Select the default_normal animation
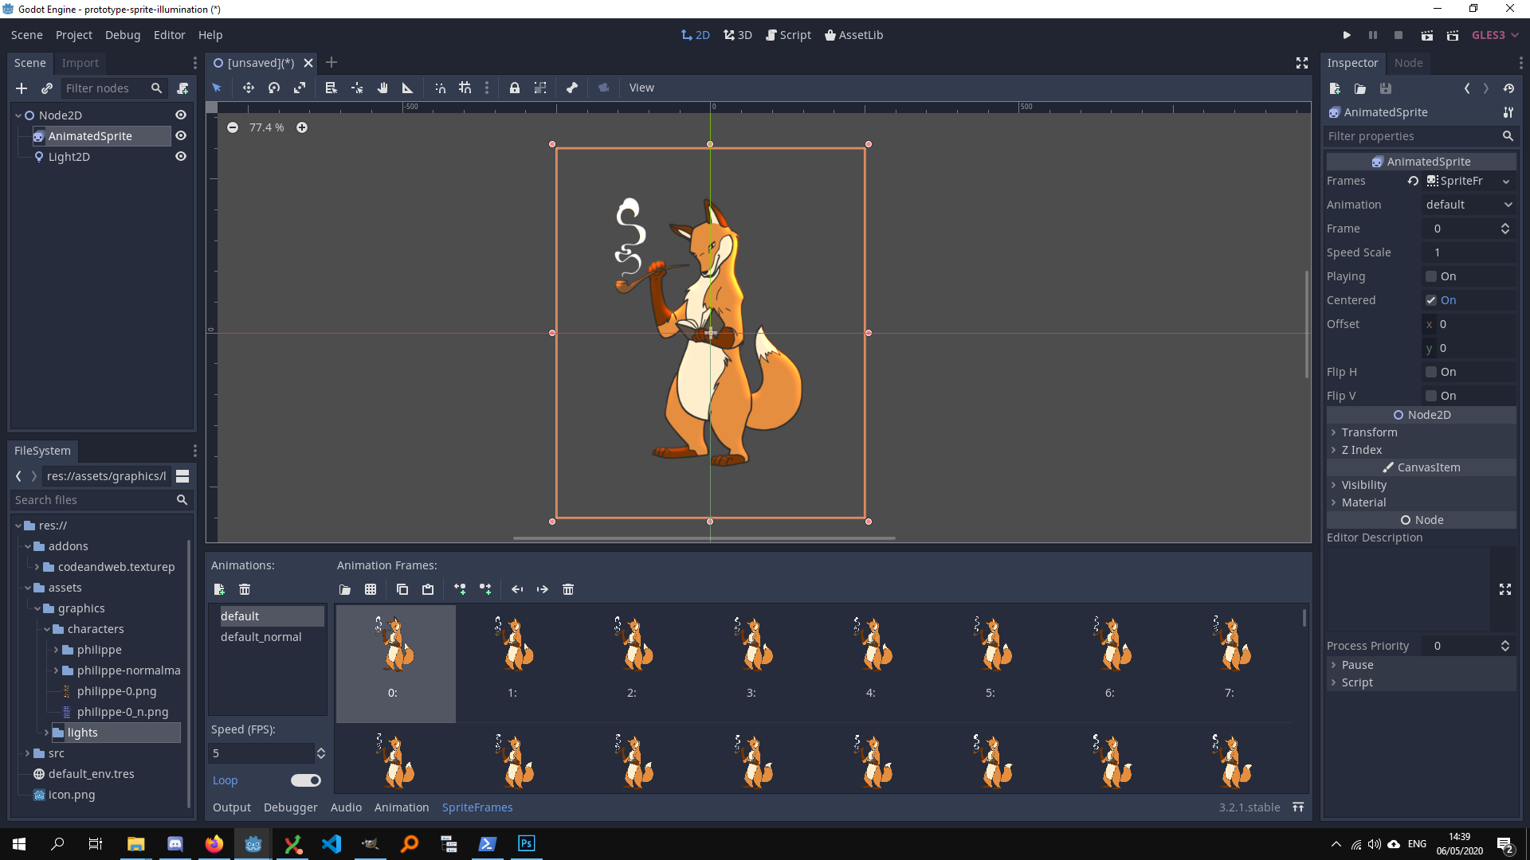 point(261,636)
